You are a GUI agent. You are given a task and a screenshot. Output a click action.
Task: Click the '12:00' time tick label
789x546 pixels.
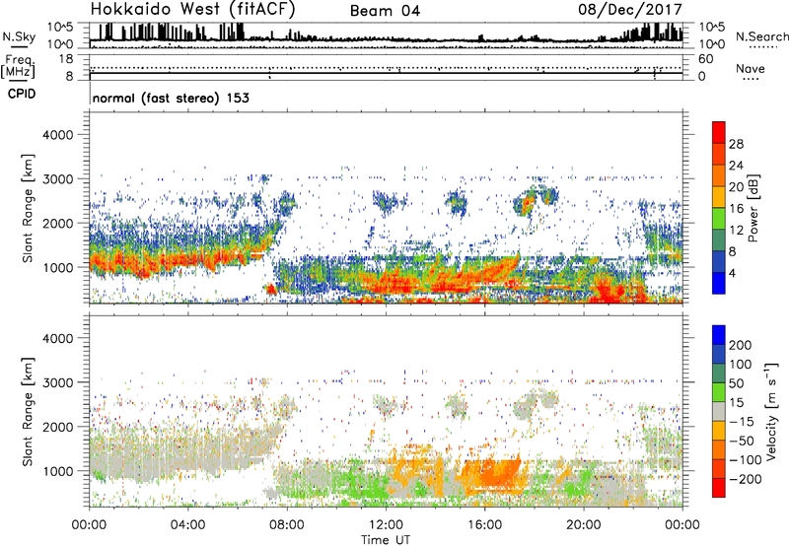(386, 525)
